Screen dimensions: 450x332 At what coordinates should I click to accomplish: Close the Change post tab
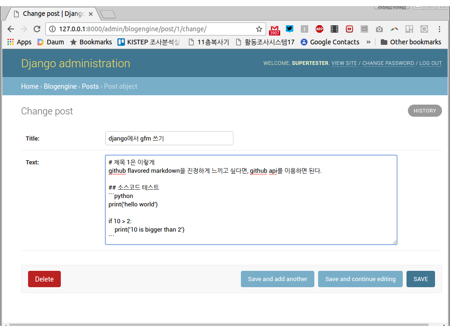point(91,14)
